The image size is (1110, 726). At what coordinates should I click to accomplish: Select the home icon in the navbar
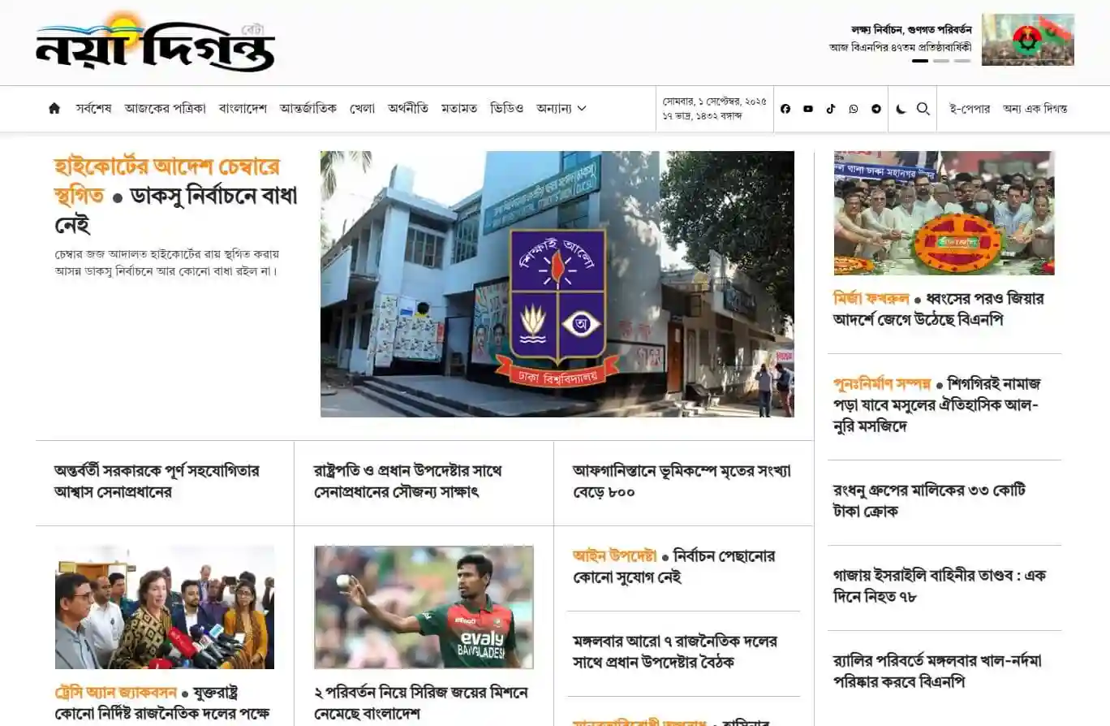point(54,107)
